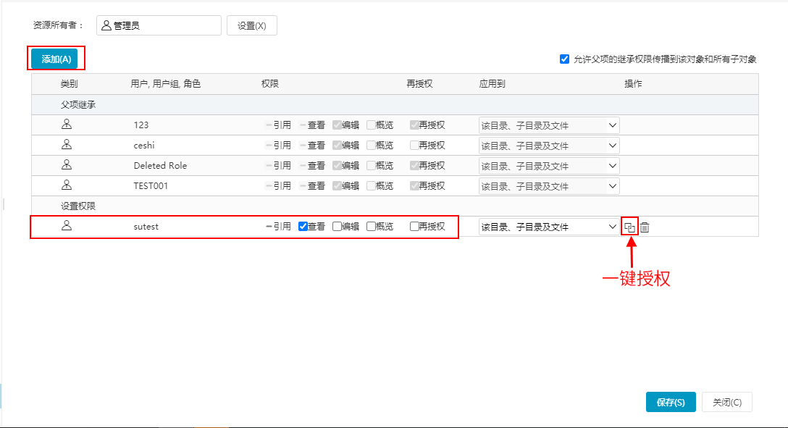Click the 添加(A) button
The height and width of the screenshot is (428, 788).
pos(55,59)
